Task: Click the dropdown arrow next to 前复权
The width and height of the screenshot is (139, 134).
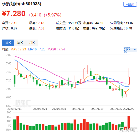Action: click(135, 50)
